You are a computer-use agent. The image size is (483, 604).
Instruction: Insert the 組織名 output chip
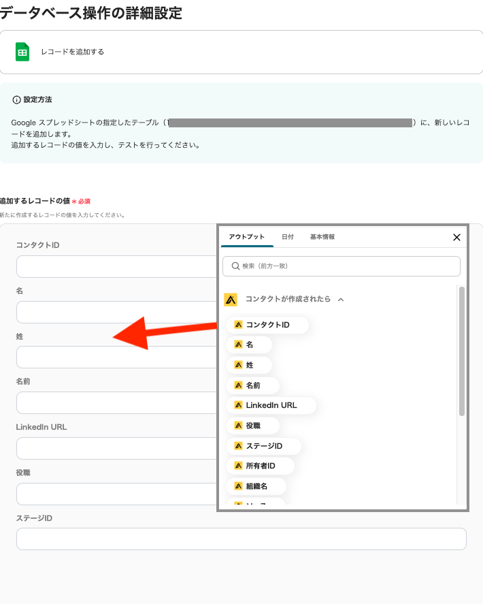coord(256,486)
